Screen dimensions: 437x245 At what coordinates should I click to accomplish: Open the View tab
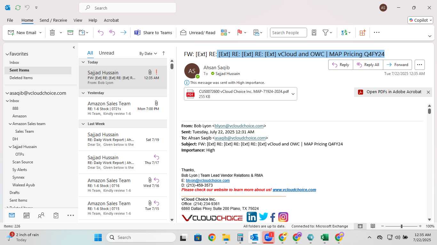(78, 20)
